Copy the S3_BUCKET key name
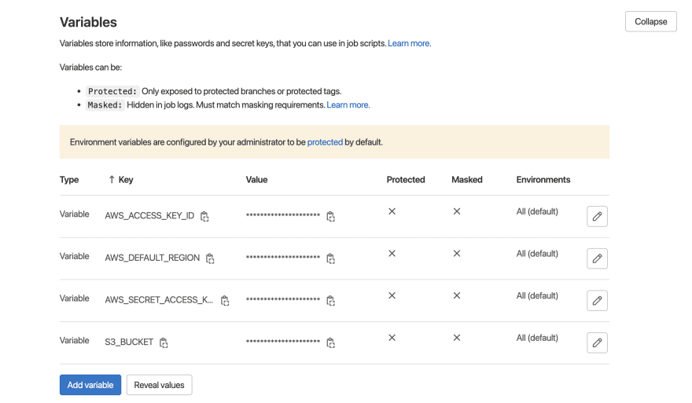Viewport: 692px width, 403px height. point(164,343)
